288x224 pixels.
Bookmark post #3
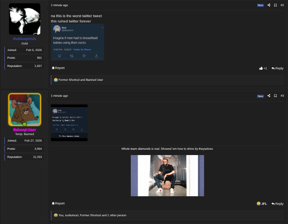[x=275, y=96]
